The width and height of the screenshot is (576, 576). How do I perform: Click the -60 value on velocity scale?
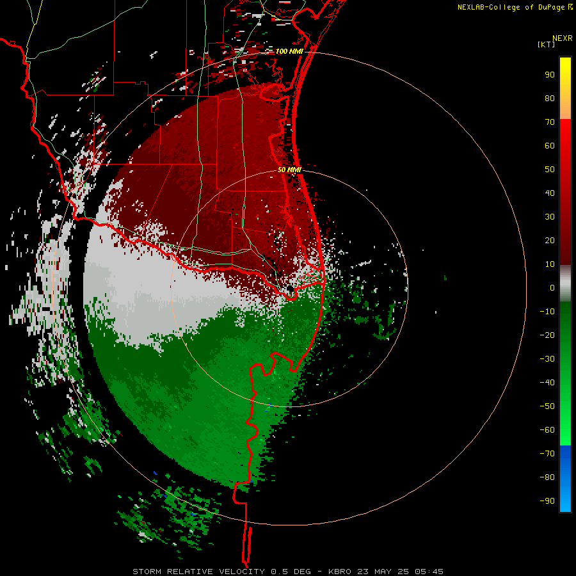pyautogui.click(x=547, y=430)
